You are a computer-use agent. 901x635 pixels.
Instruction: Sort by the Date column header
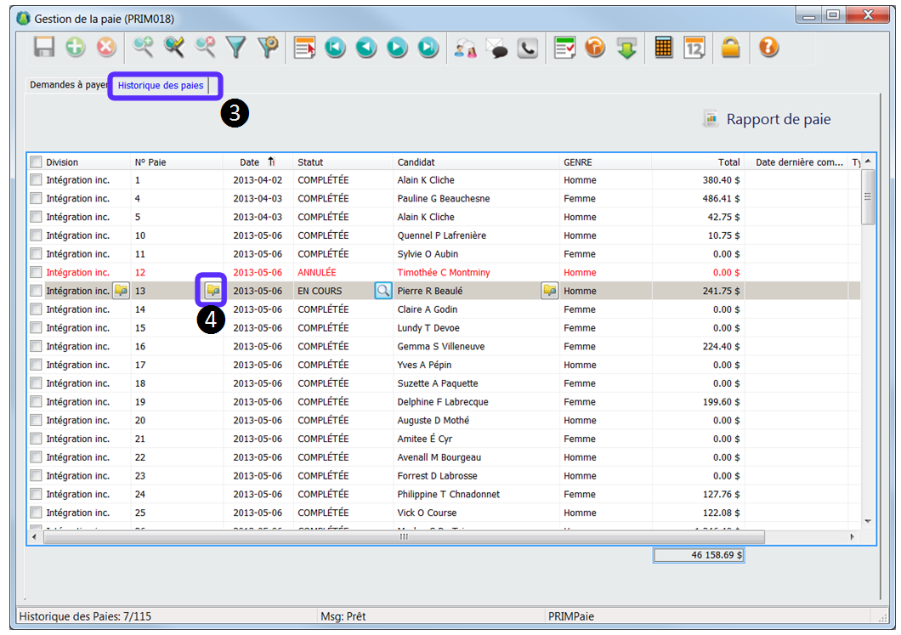coord(250,162)
